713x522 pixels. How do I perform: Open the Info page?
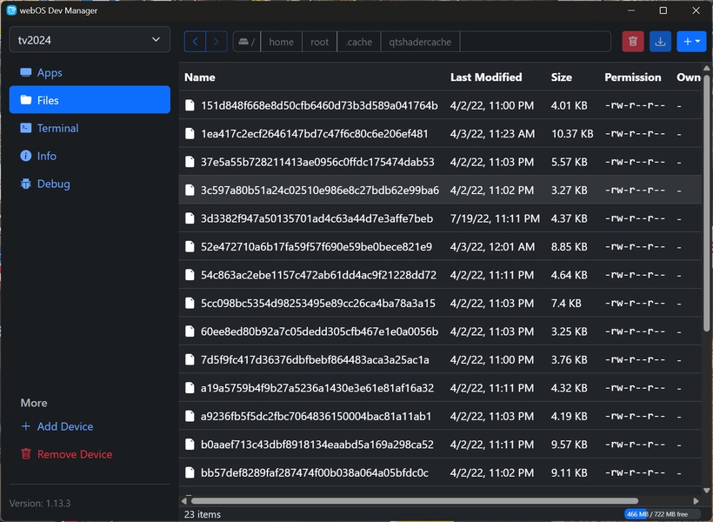47,156
